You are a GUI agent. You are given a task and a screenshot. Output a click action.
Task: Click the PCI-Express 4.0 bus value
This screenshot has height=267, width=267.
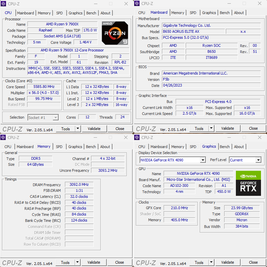pos(218,102)
